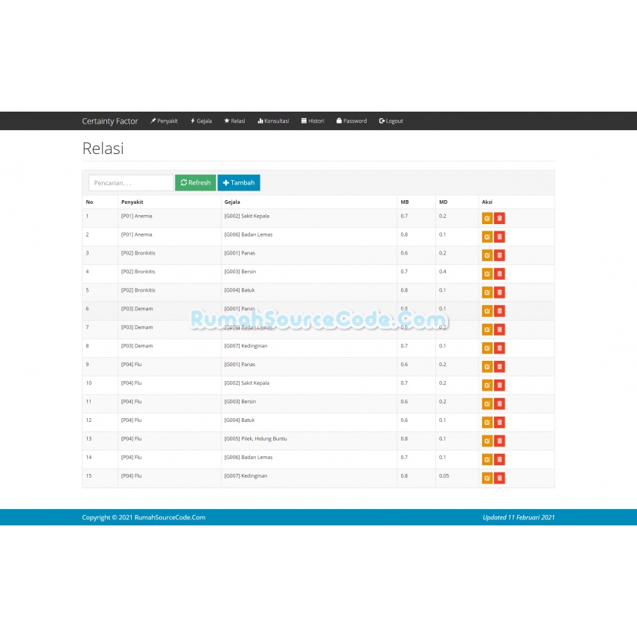Edit row 2 Anemia Badan Lemas relation

[487, 237]
